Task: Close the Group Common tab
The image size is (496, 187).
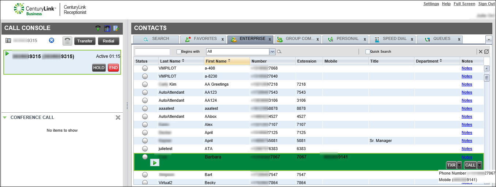Action: point(318,39)
